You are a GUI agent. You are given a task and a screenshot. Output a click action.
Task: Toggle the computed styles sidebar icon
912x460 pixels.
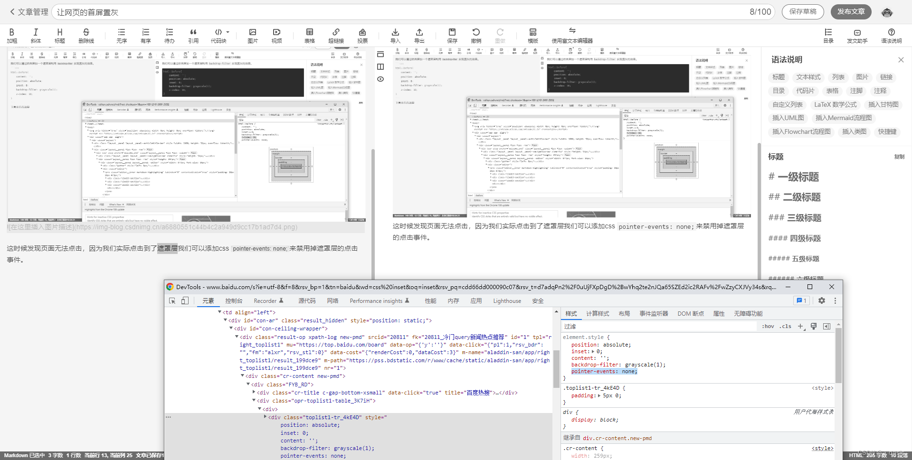(x=826, y=326)
